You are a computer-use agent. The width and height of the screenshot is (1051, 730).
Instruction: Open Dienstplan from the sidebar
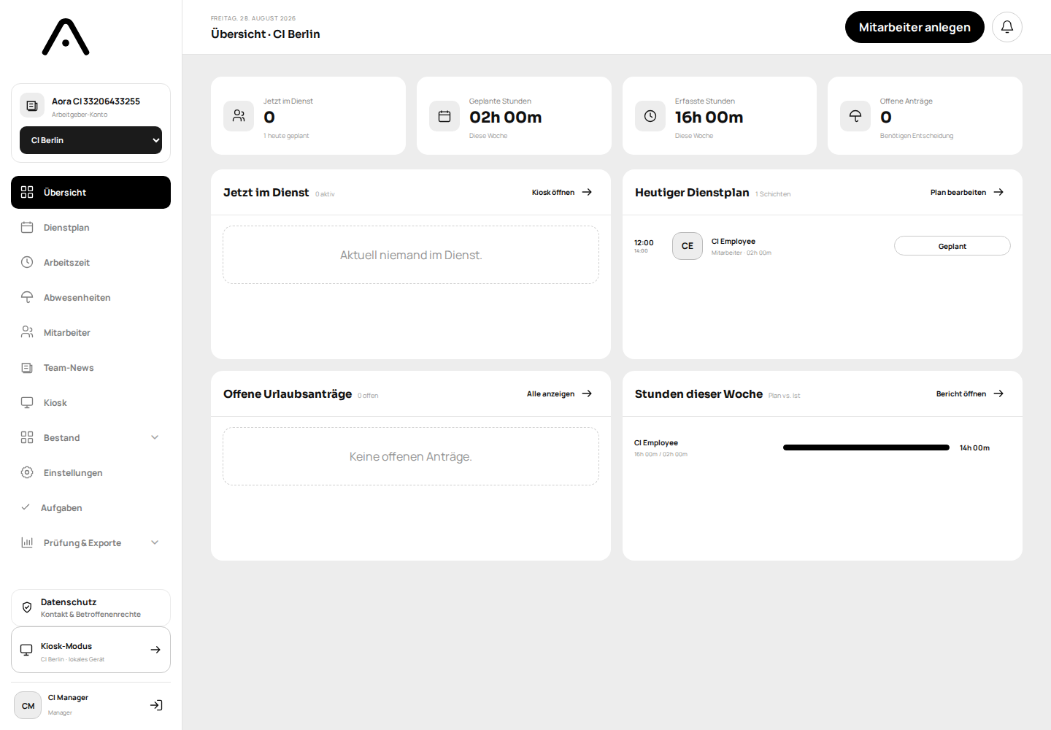point(91,227)
